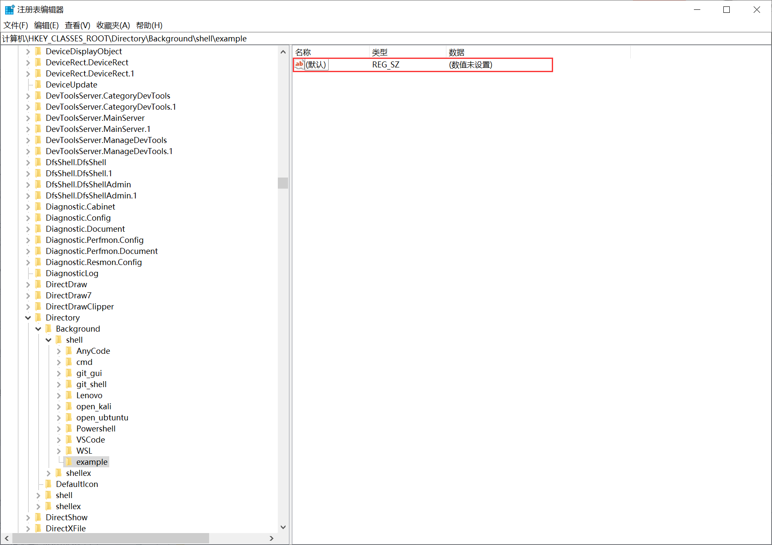Click the folder icon beside git_shell

(x=69, y=384)
